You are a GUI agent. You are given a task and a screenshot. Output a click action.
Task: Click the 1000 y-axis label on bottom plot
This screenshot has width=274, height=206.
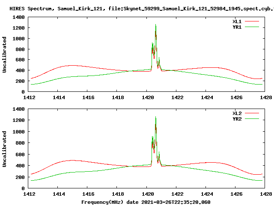18,132
